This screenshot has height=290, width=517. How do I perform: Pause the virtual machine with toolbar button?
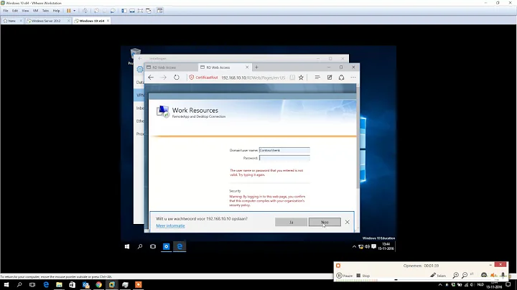tap(69, 11)
